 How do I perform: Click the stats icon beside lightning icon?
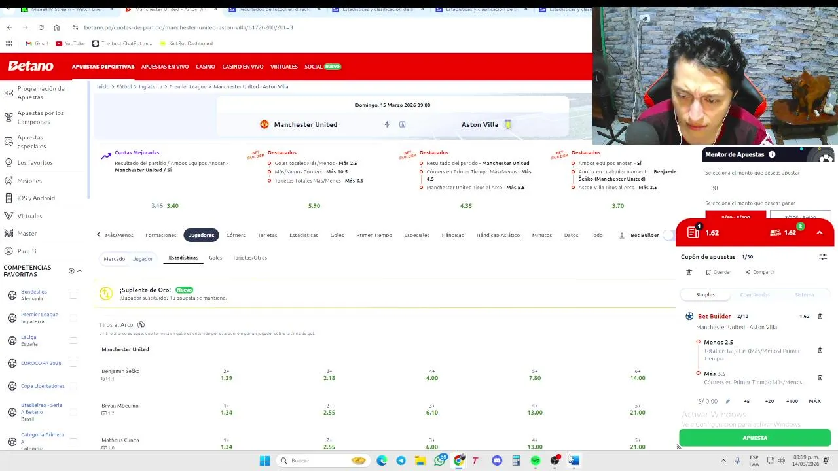402,124
